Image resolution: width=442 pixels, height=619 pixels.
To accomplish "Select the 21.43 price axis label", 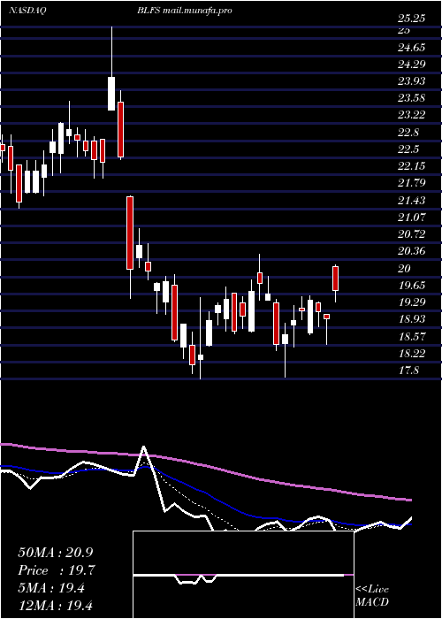I will pyautogui.click(x=412, y=201).
